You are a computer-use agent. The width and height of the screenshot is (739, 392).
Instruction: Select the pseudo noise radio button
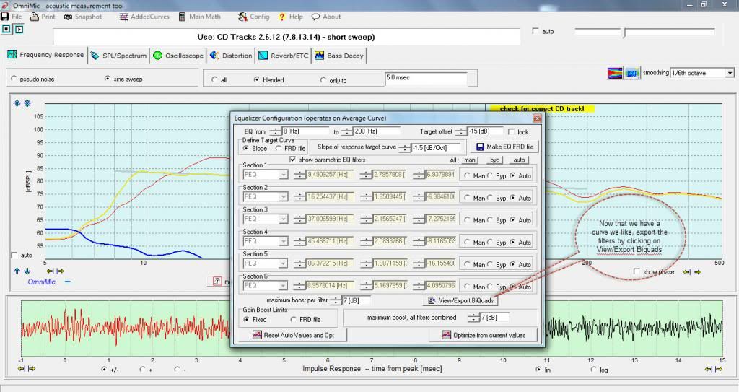coord(14,79)
